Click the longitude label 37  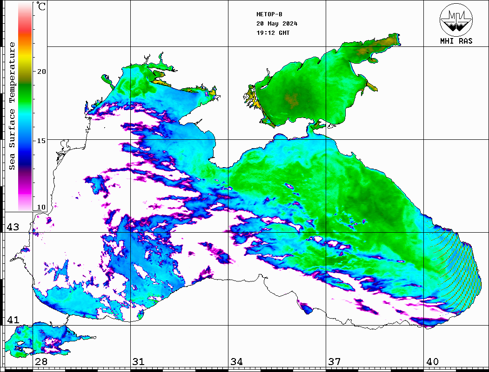coord(335,362)
